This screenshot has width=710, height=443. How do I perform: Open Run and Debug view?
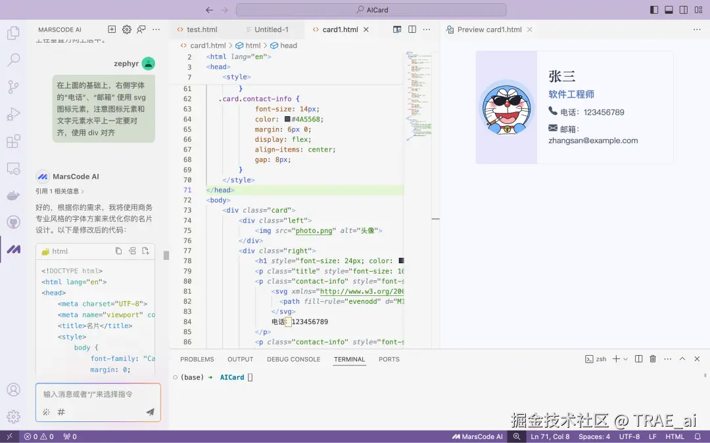pyautogui.click(x=13, y=114)
